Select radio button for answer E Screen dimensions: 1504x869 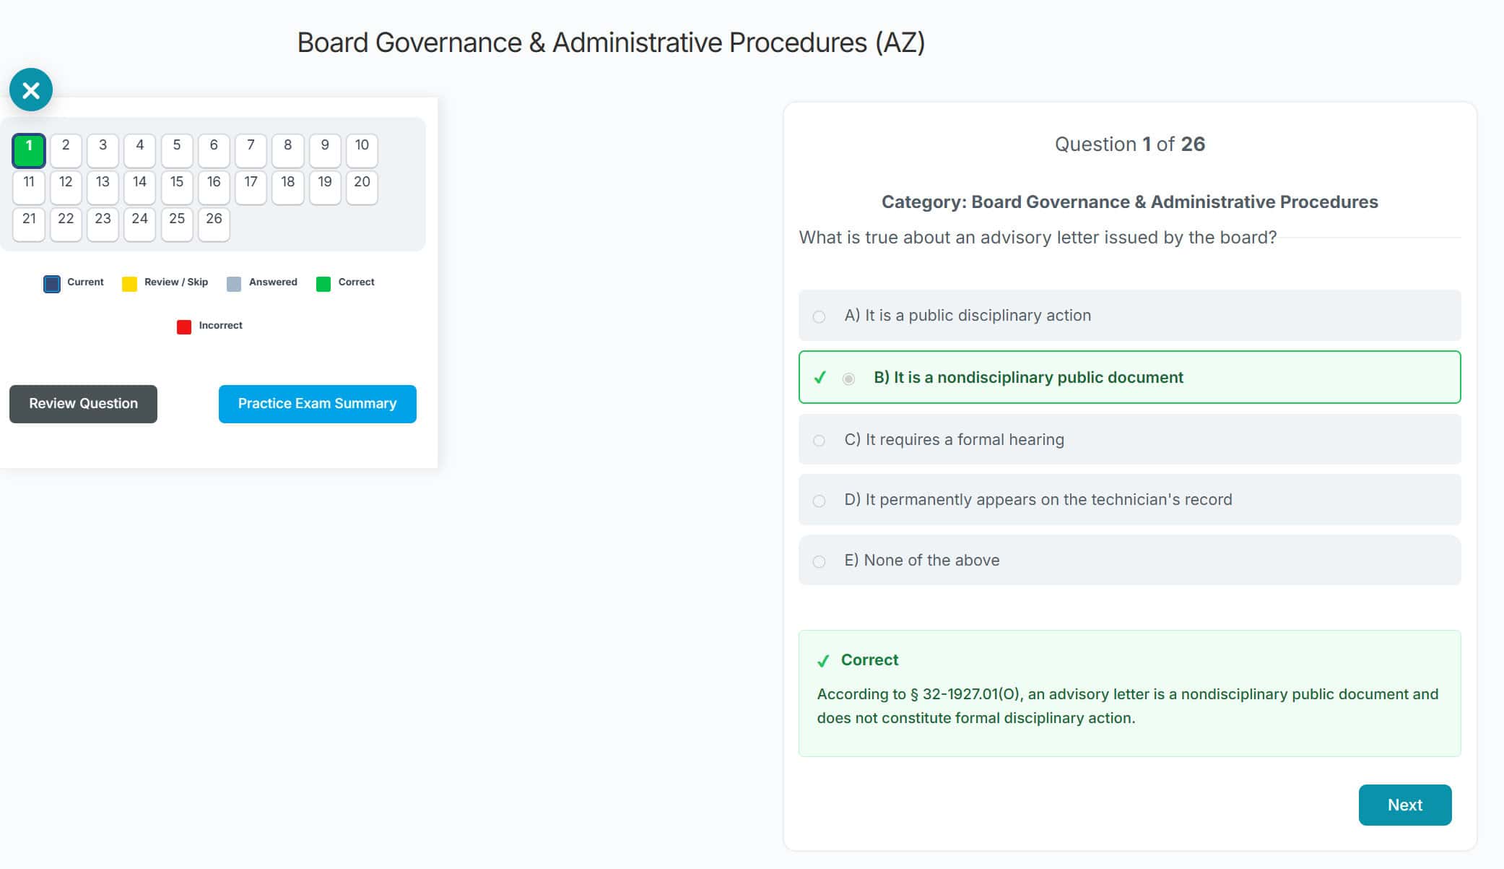tap(819, 561)
